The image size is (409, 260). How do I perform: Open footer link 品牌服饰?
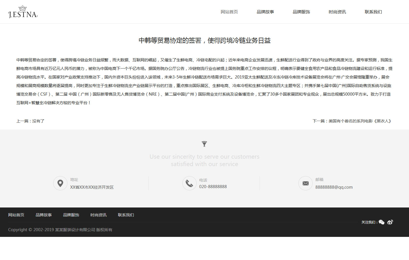click(x=71, y=215)
